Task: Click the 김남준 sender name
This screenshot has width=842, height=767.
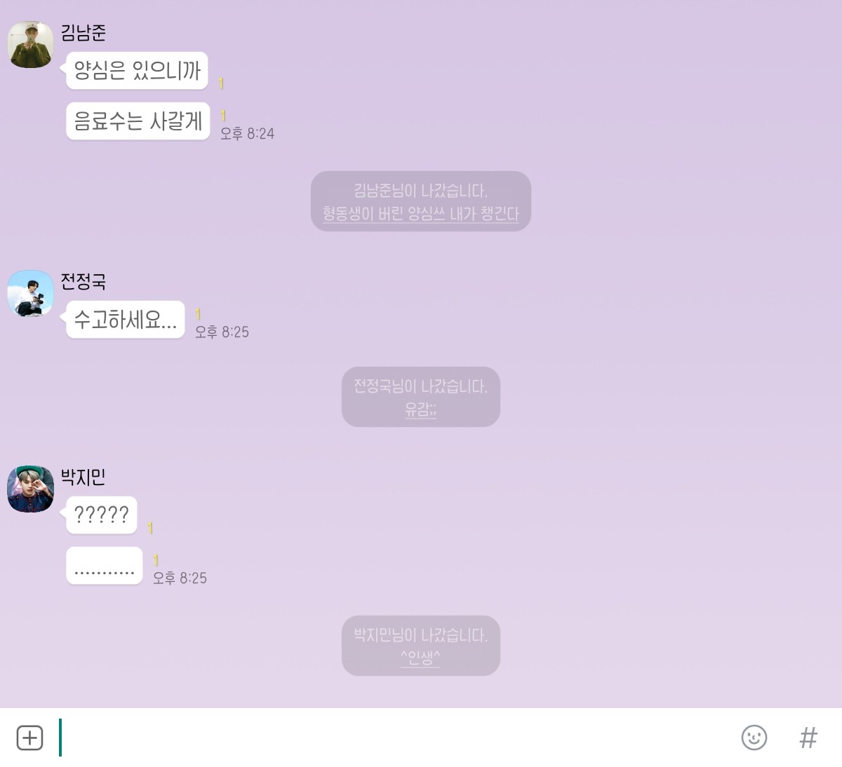Action: tap(83, 32)
